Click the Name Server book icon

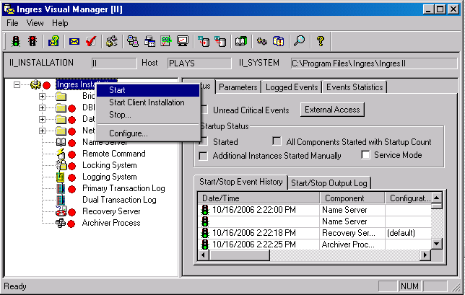61,142
